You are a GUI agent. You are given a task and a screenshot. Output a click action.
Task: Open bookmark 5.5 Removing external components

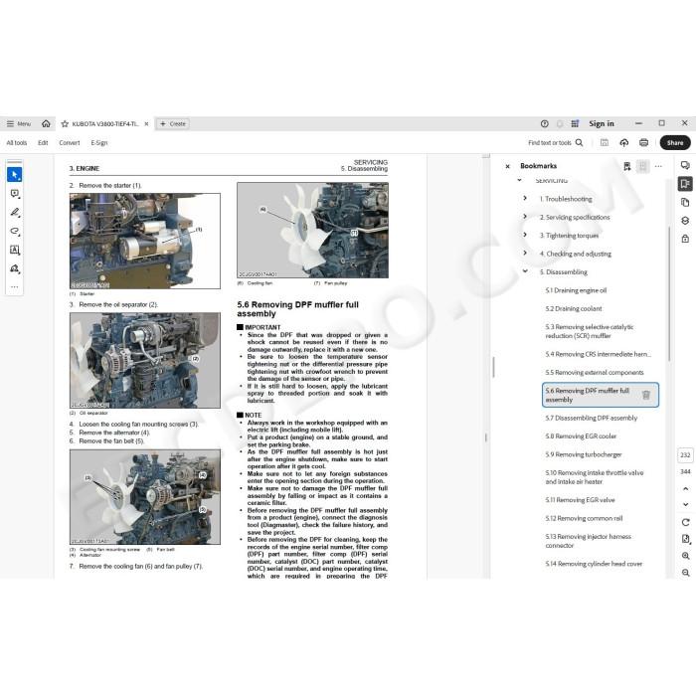point(595,373)
